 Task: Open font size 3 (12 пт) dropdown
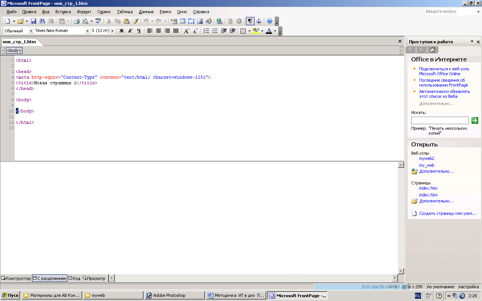tap(112, 31)
